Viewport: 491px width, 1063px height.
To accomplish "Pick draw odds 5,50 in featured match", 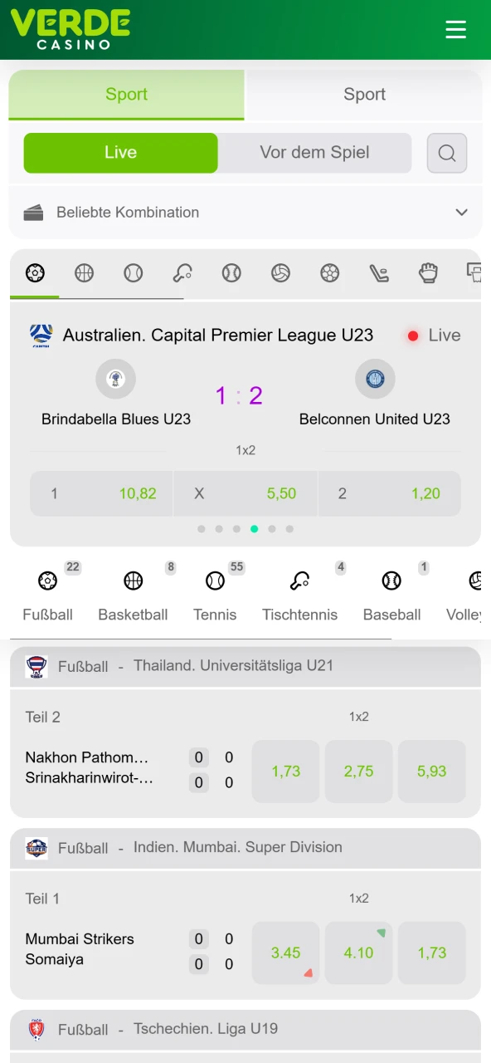I will (245, 493).
